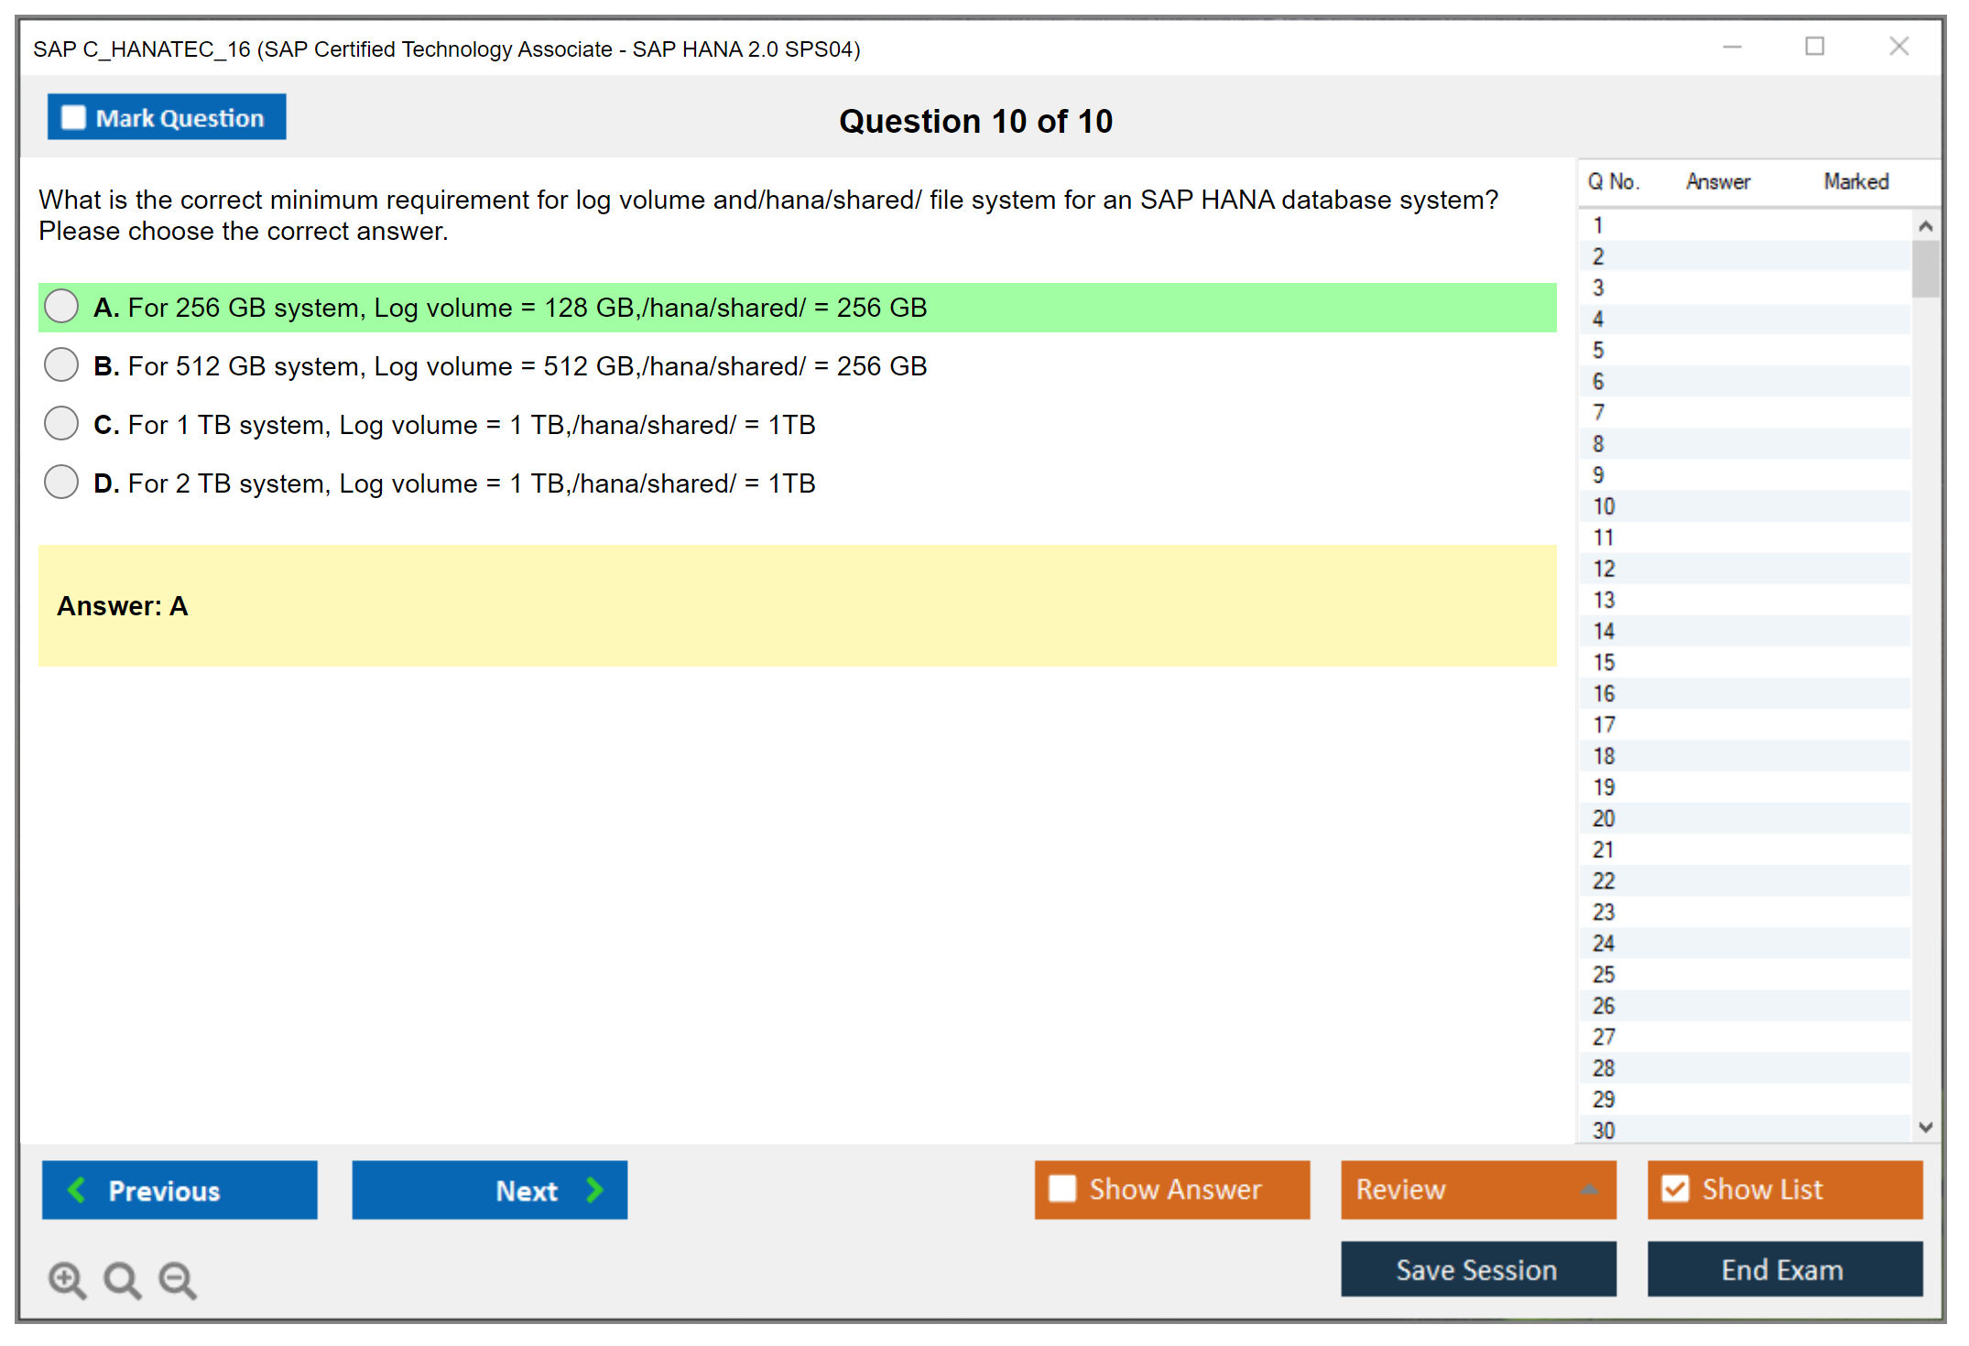Maximize the exam window

pyautogui.click(x=1814, y=47)
